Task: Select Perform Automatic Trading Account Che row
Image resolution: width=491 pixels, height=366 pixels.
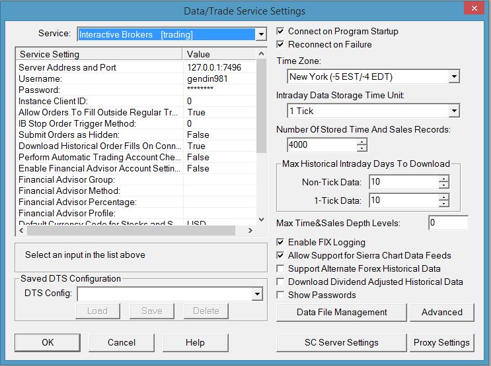Action: tap(136, 158)
